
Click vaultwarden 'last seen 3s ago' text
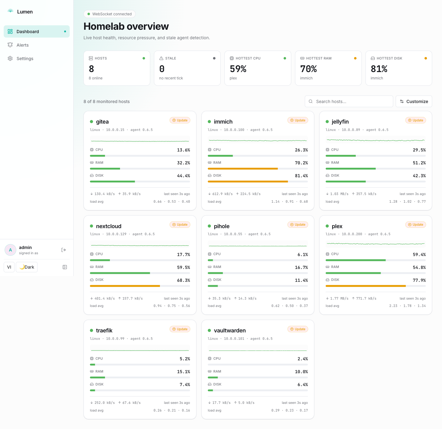295,403
